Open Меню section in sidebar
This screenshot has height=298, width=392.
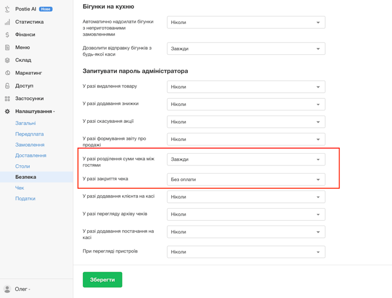point(22,47)
